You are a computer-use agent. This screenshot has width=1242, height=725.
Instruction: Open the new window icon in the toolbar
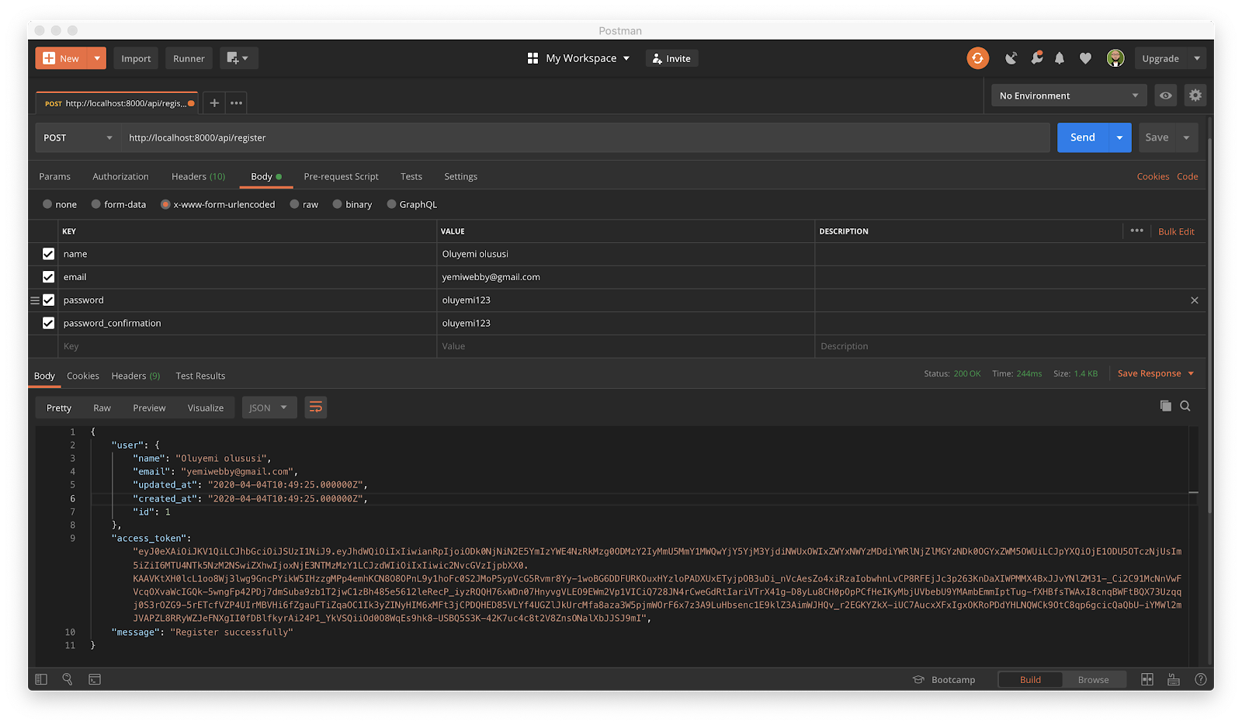238,58
